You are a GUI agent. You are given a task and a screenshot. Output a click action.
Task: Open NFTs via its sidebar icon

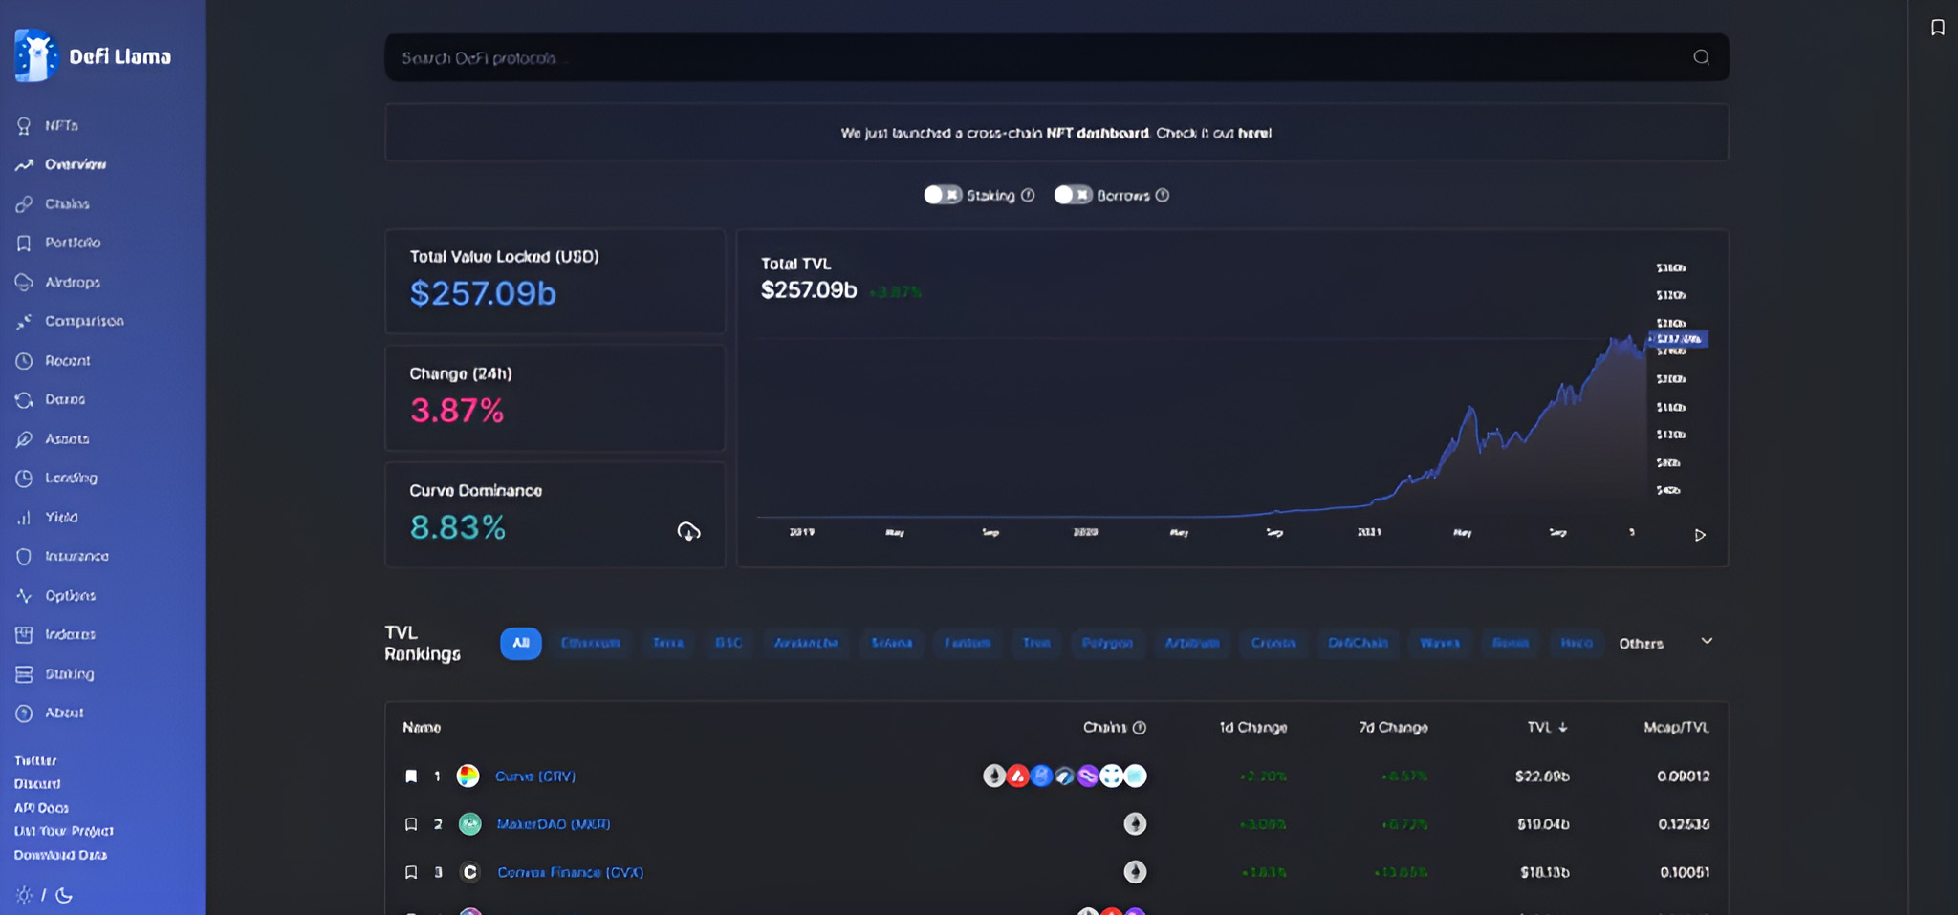(x=24, y=125)
